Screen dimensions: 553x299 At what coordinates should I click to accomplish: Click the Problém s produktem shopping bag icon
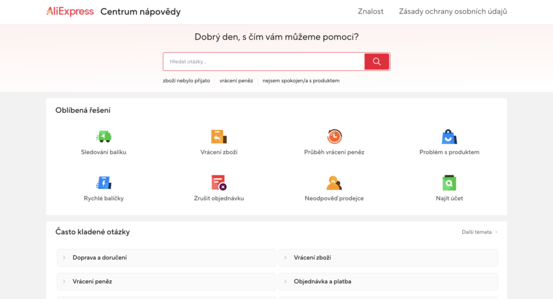point(449,137)
